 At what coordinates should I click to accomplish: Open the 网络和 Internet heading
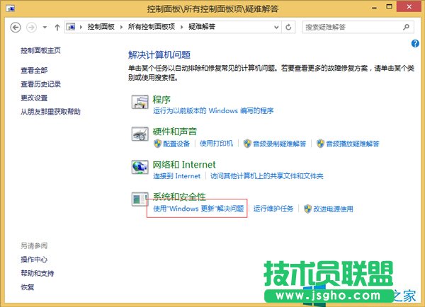point(184,165)
